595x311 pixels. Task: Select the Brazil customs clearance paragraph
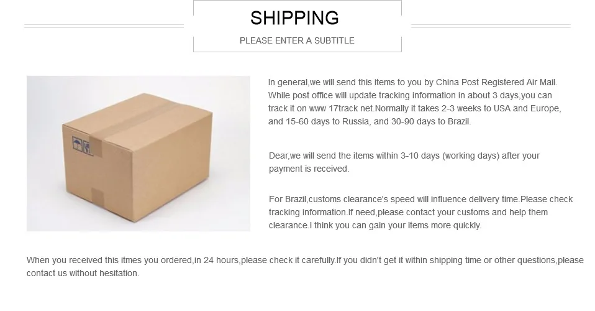pos(420,212)
